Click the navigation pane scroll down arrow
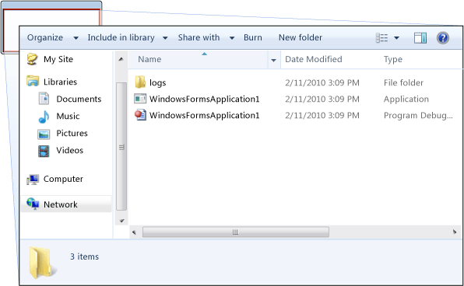The image size is (464, 286). (121, 221)
